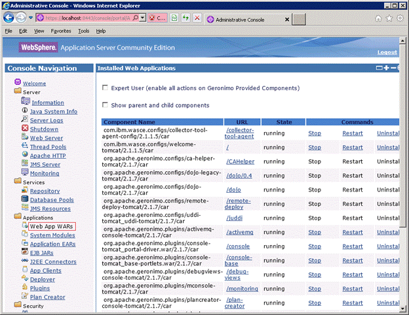Stop the plancreator-console-tomcat application

click(315, 303)
